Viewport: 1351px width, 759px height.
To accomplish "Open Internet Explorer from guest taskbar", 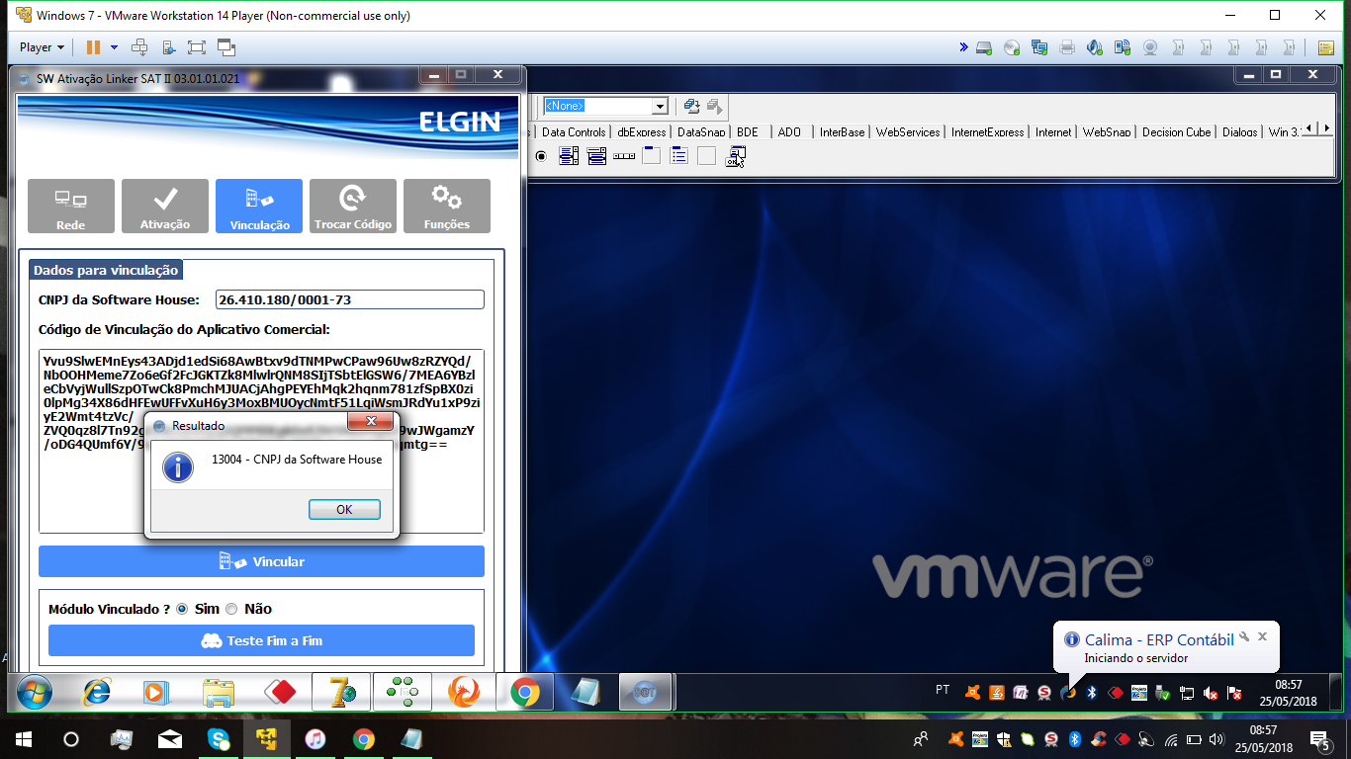I will [97, 693].
